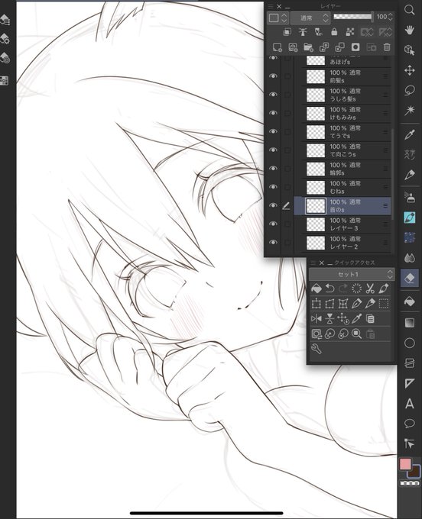Viewport: 422px width, 519px height.
Task: Click handle grip on 前髪s layer
Action: (385, 76)
